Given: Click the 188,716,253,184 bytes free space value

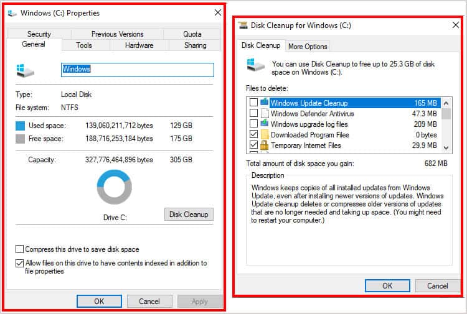Looking at the screenshot, I should click(x=119, y=139).
